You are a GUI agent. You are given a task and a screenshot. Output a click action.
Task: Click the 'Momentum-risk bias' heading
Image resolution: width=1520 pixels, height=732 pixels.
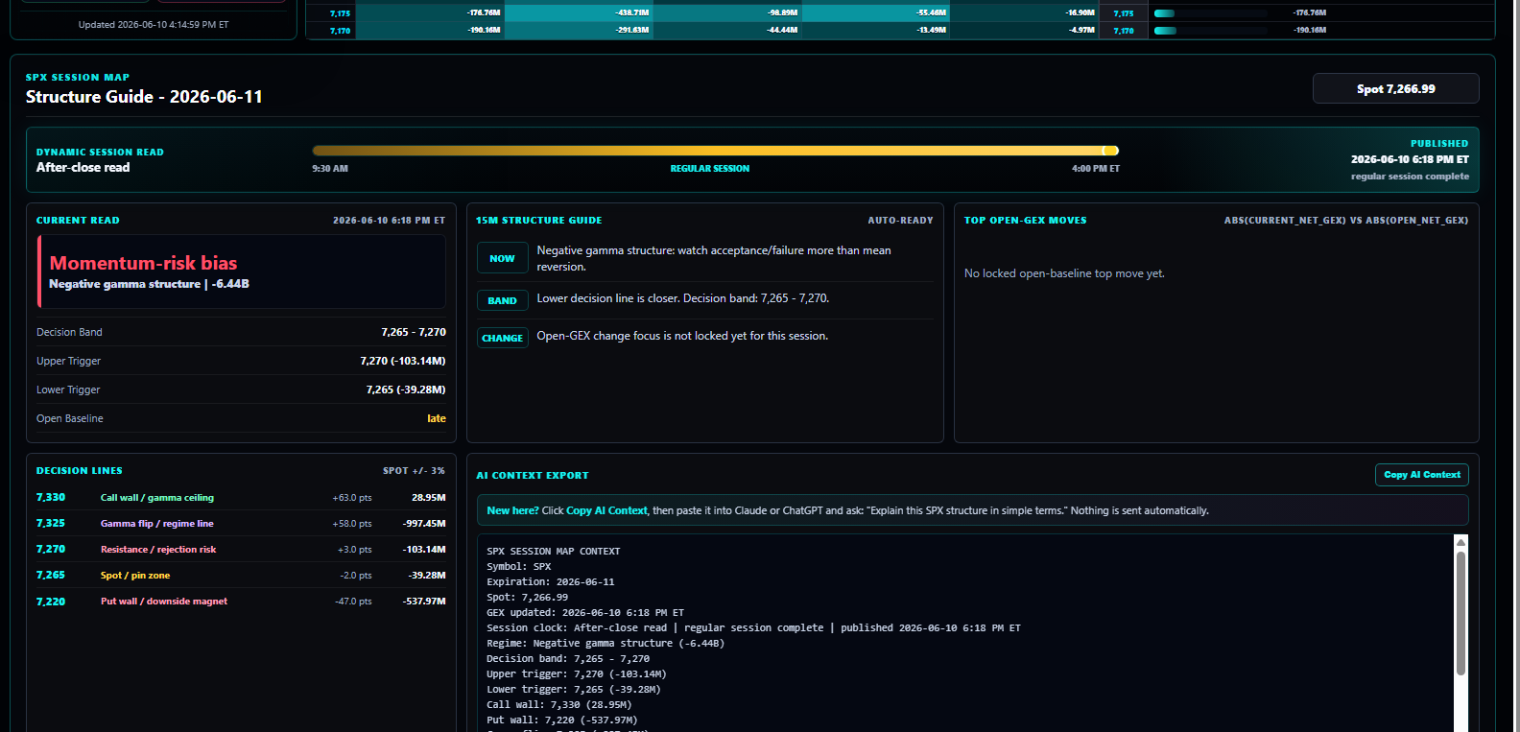click(x=143, y=263)
